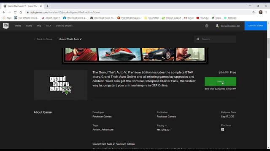The height and width of the screenshot is (151, 270).
Task: Click the page vertical scrollbar thumb
Action: pyautogui.click(x=268, y=48)
